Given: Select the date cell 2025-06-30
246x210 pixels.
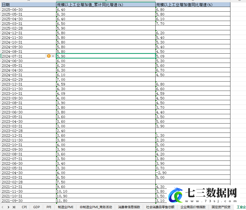Looking at the screenshot, I should tap(29, 10).
